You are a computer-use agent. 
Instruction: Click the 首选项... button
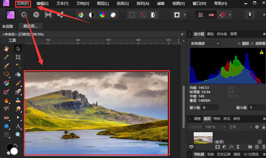[x=30, y=26]
